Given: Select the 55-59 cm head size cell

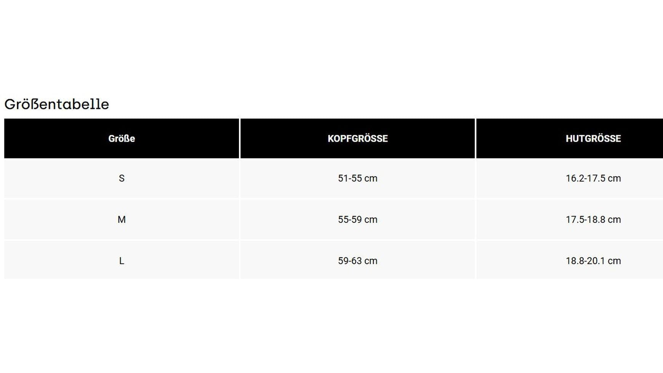Looking at the screenshot, I should [357, 220].
